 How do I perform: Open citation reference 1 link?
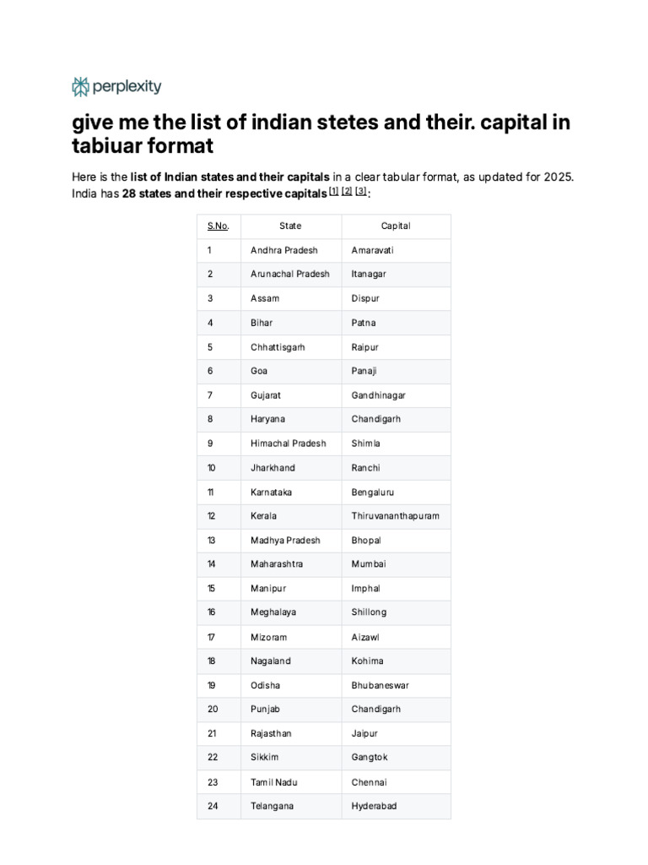(334, 192)
